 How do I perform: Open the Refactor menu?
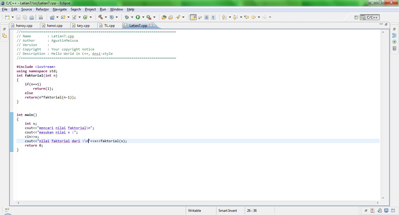click(42, 9)
